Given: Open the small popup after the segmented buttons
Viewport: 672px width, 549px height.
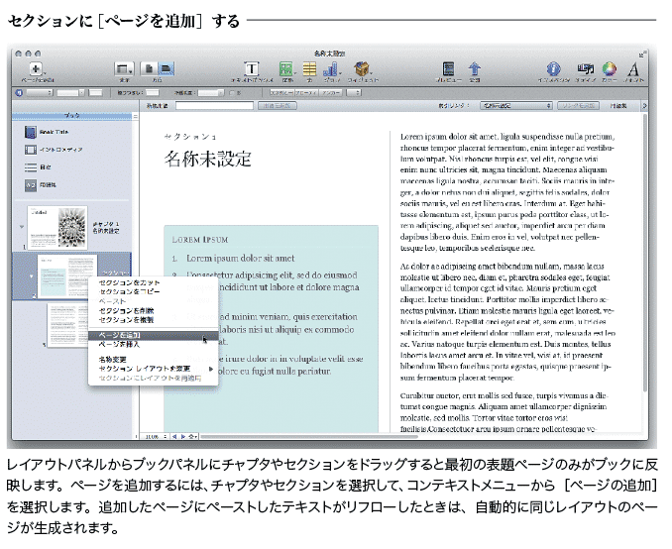Looking at the screenshot, I should point(354,92).
